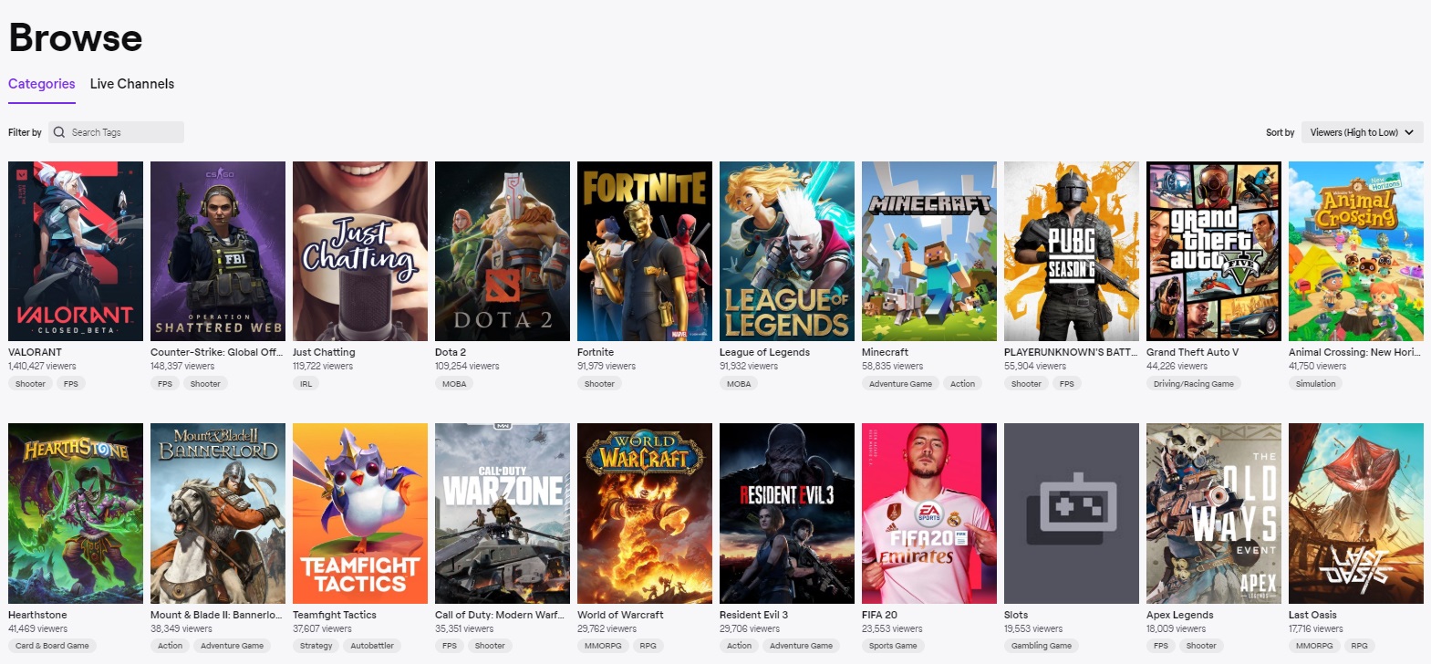Screen dimensions: 1431x664
Task: Select the Shooter tag under Apex Legends
Action: pyautogui.click(x=1201, y=646)
